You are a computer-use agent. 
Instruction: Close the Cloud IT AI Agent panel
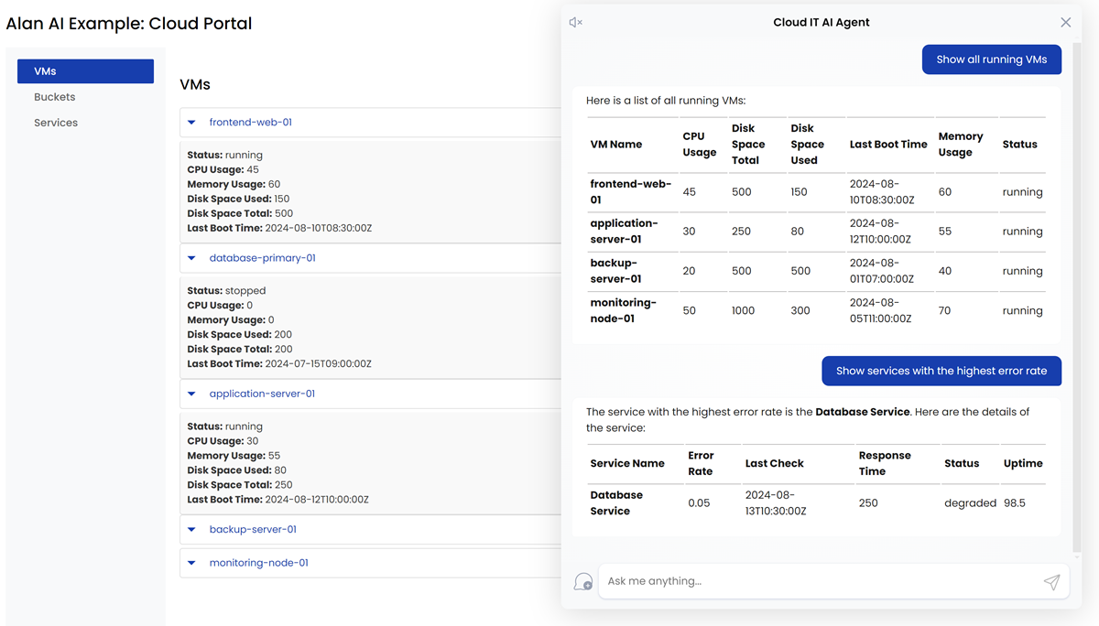[x=1065, y=23]
